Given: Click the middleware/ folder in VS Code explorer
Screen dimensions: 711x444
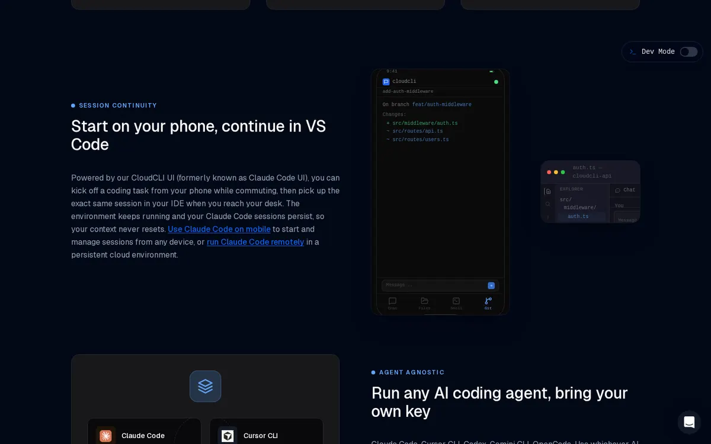Looking at the screenshot, I should tap(580, 208).
